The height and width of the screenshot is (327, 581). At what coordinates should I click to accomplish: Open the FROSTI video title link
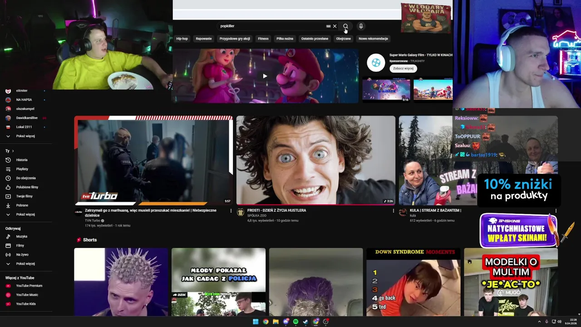277,210
